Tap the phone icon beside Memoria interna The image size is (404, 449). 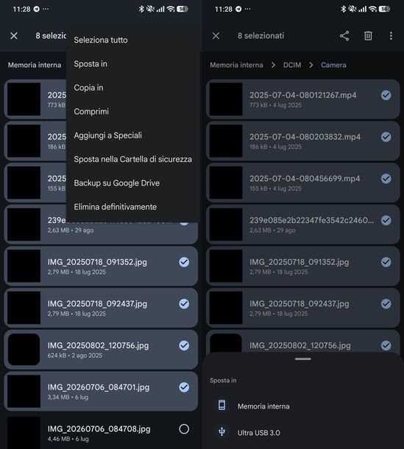222,406
